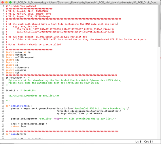Image resolution: width=161 pixels, height=144 pixels.
Task: Click the 'formatter_class=argparse.RawTextHelpFormatter' line
Action: [89, 111]
